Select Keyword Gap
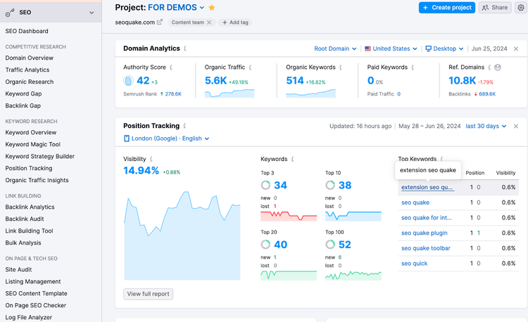The height and width of the screenshot is (322, 528). pyautogui.click(x=23, y=94)
